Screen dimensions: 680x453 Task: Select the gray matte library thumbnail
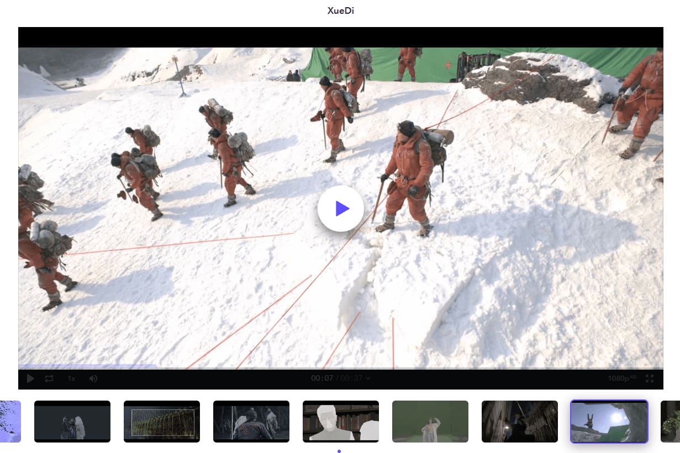pos(341,422)
